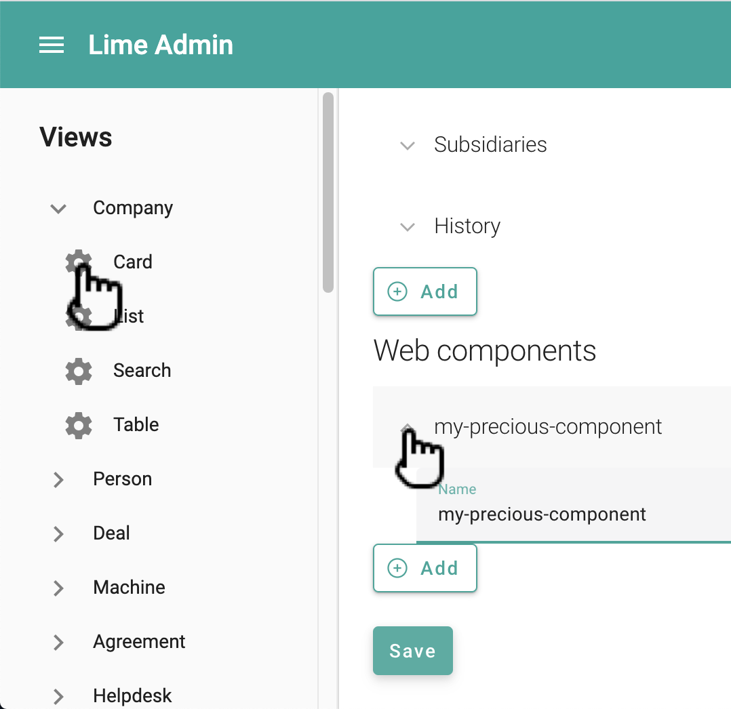Expand the Subsidiaries section chevron
This screenshot has width=731, height=709.
[408, 145]
